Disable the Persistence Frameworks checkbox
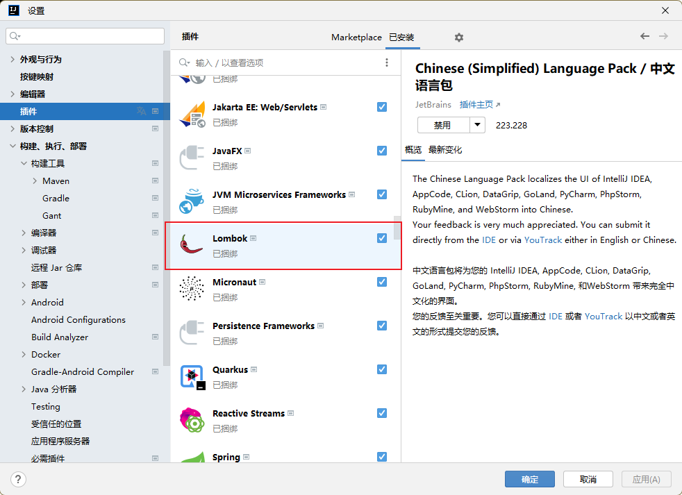The image size is (682, 495). click(x=382, y=326)
